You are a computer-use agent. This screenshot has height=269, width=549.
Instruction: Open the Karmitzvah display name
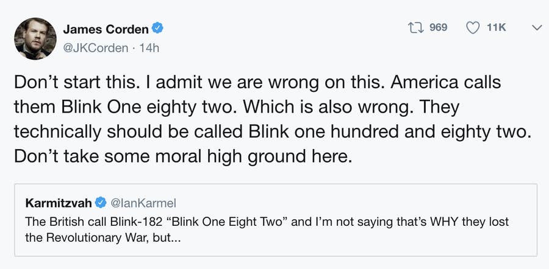tap(57, 202)
